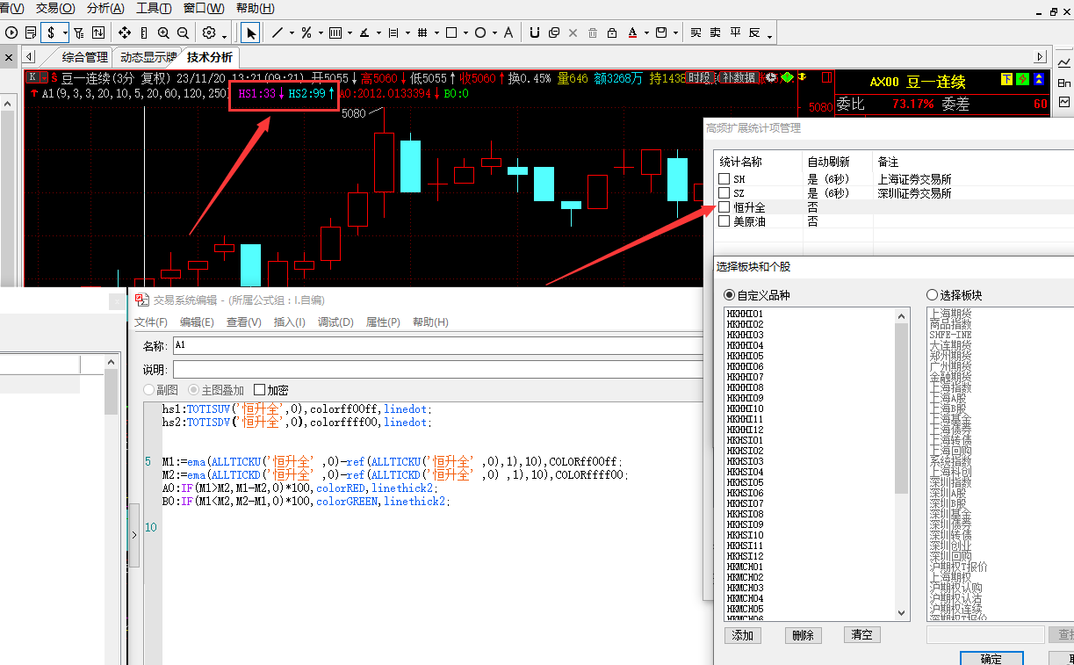Open the rectangle tool dropdown arrow
1074x665 pixels.
point(464,34)
